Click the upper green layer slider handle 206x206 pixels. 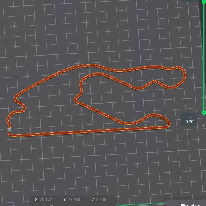204,2
